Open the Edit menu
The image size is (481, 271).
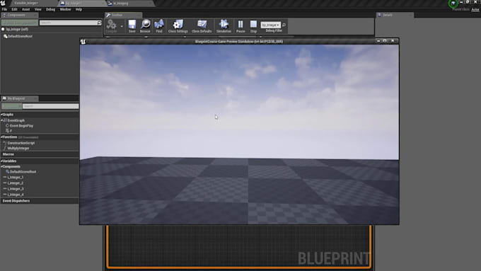[x=14, y=9]
